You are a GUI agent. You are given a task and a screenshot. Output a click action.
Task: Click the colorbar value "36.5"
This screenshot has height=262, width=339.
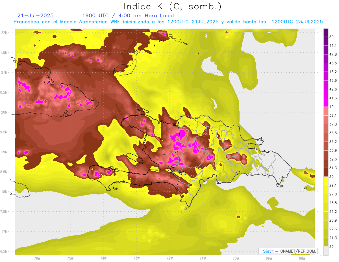tap(333, 133)
